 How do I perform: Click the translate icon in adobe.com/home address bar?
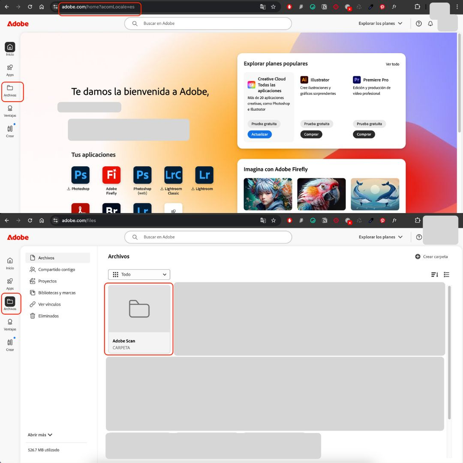pyautogui.click(x=263, y=7)
